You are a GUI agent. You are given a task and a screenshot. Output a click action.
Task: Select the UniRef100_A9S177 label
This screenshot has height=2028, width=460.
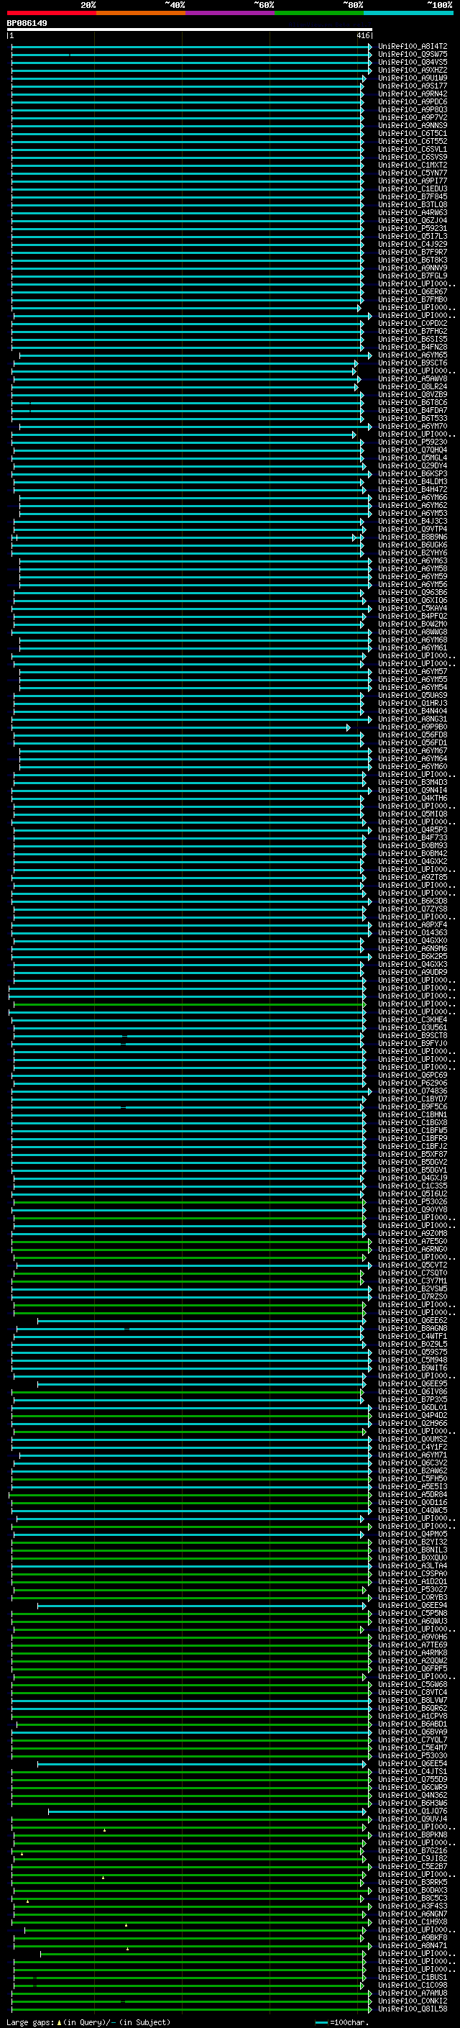click(413, 86)
